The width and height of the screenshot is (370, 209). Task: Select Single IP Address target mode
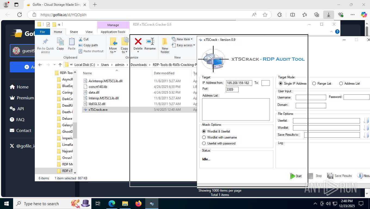pyautogui.click(x=293, y=84)
